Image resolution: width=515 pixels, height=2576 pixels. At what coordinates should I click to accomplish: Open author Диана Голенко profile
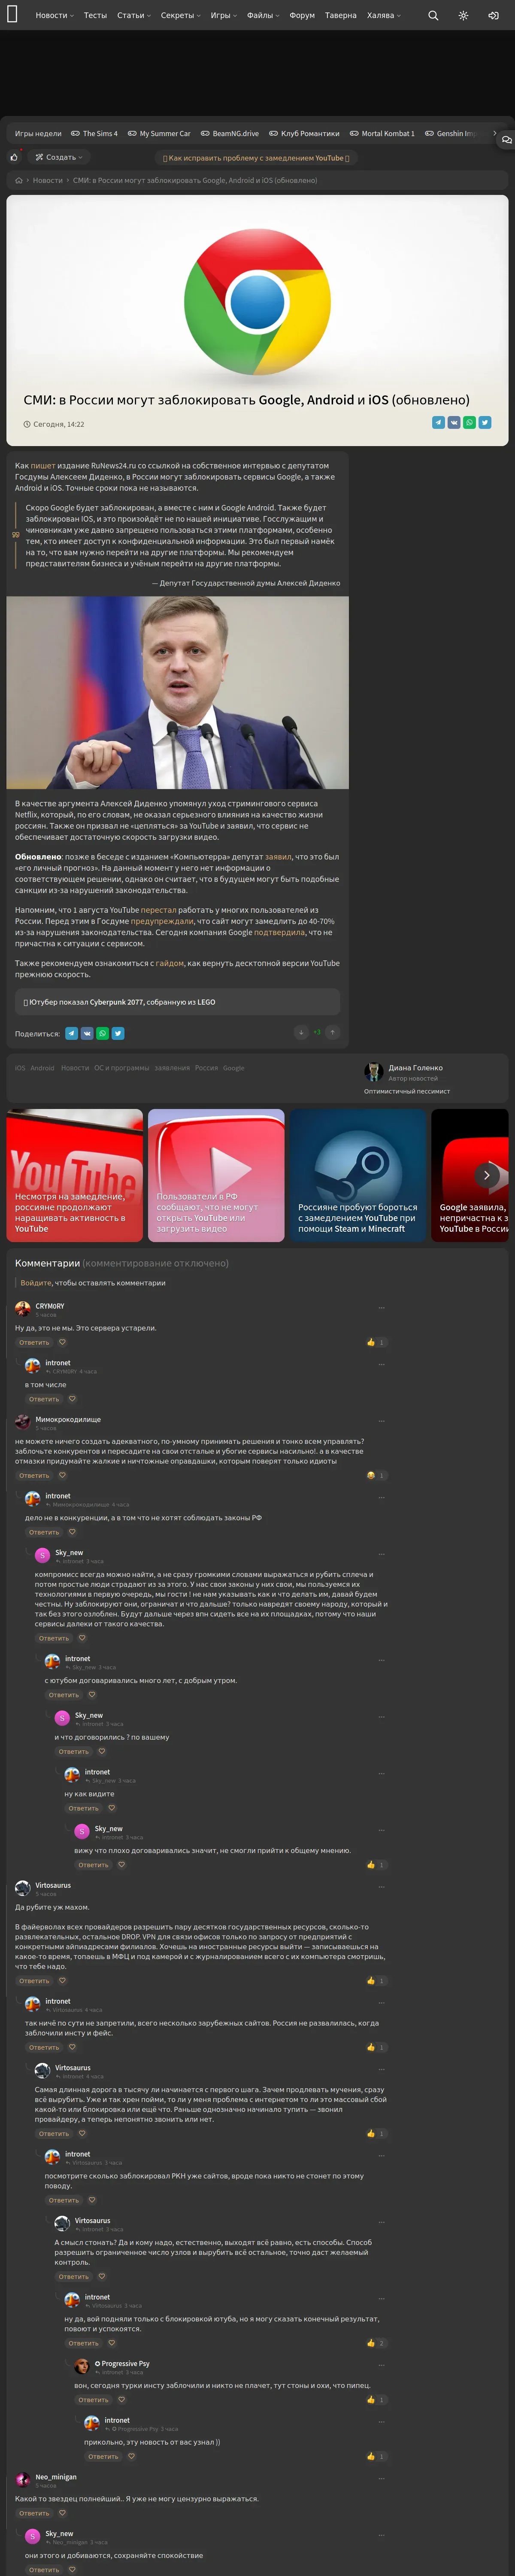pos(416,1068)
